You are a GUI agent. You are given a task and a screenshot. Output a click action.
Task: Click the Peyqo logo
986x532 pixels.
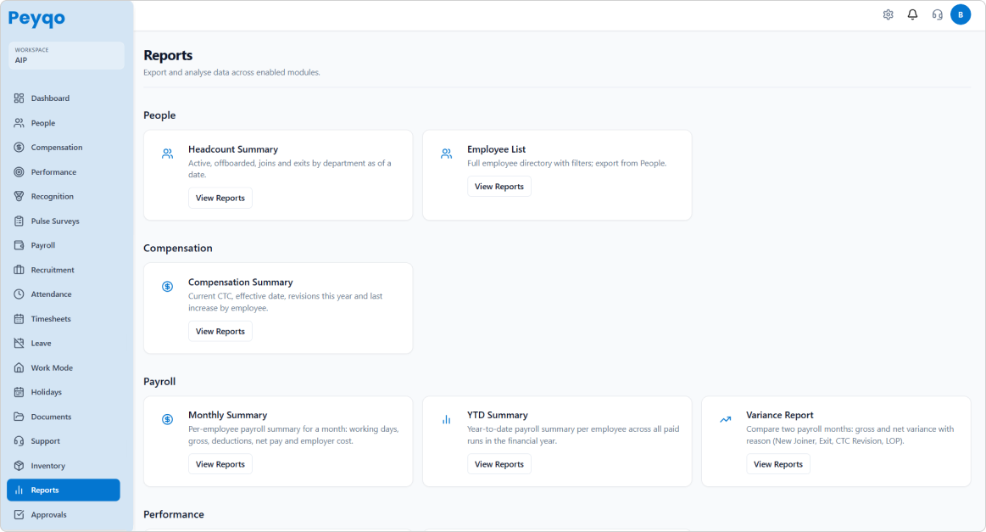(x=36, y=19)
